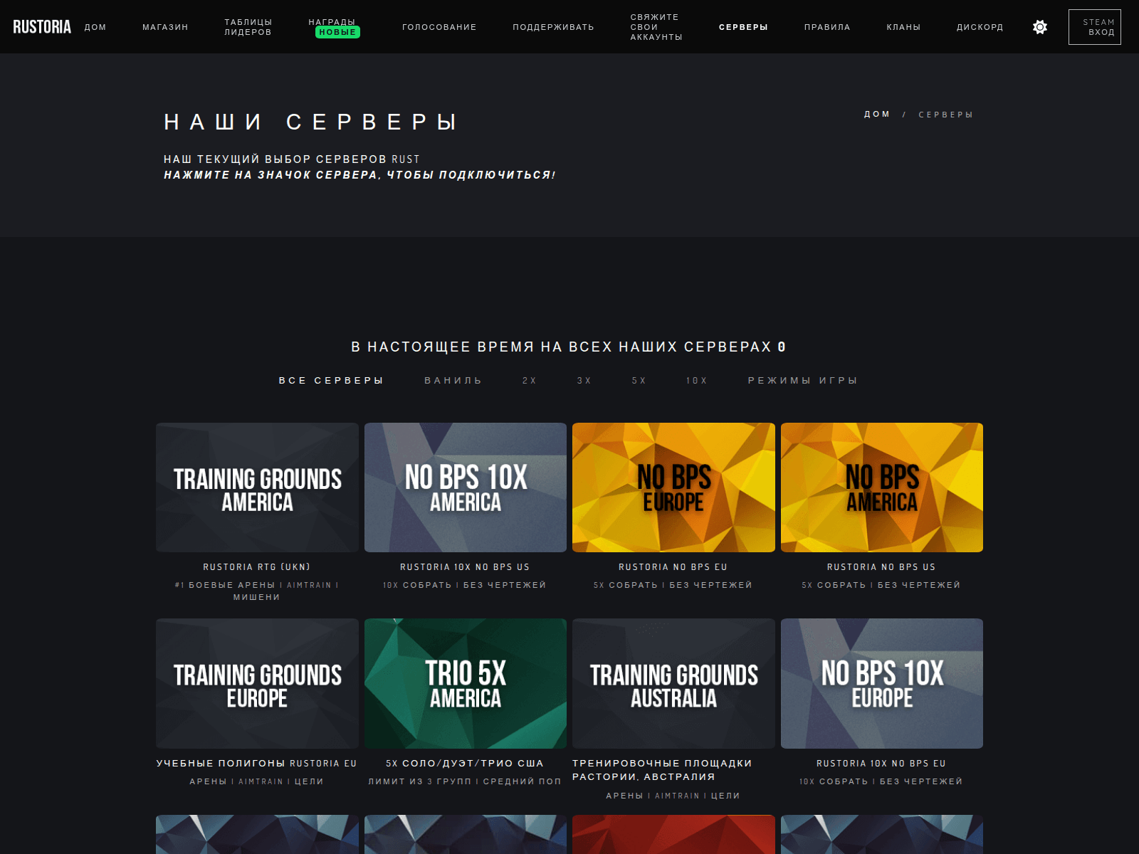Open the ПРАВИЛА page
The height and width of the screenshot is (854, 1139).
pyautogui.click(x=827, y=27)
